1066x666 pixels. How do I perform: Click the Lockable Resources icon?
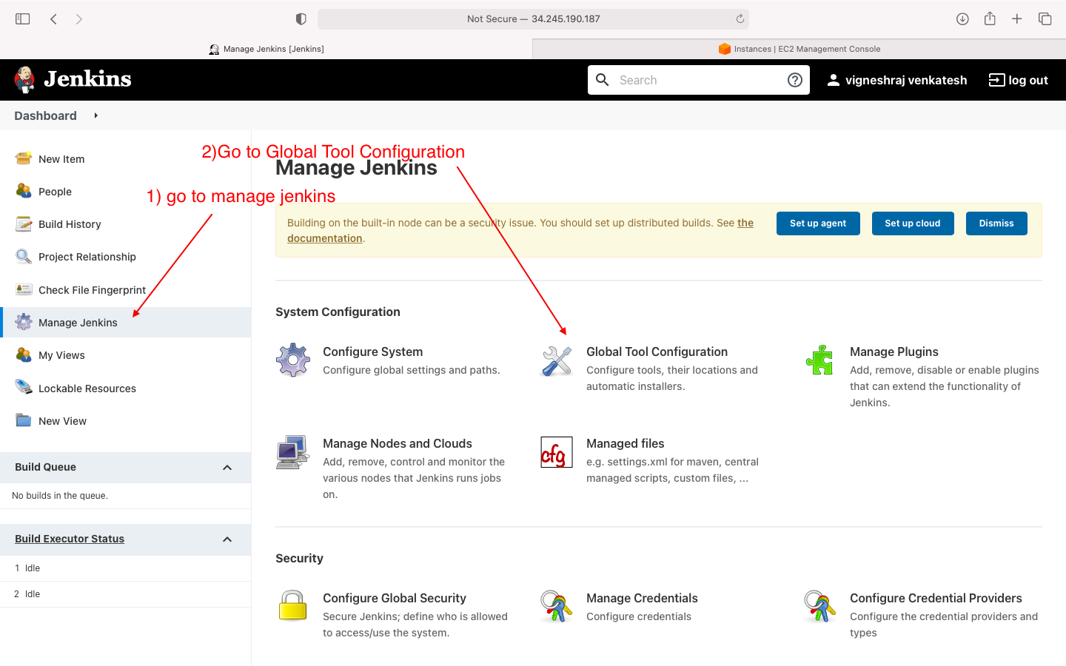pyautogui.click(x=24, y=388)
